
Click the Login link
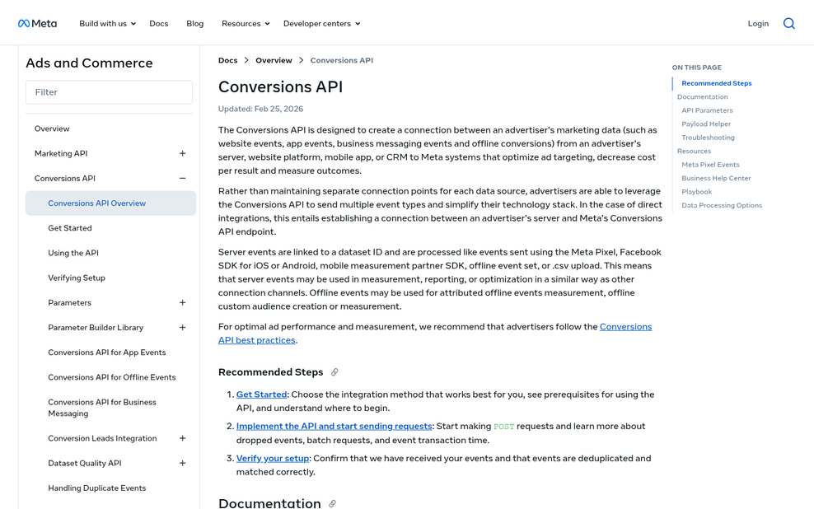(x=758, y=23)
